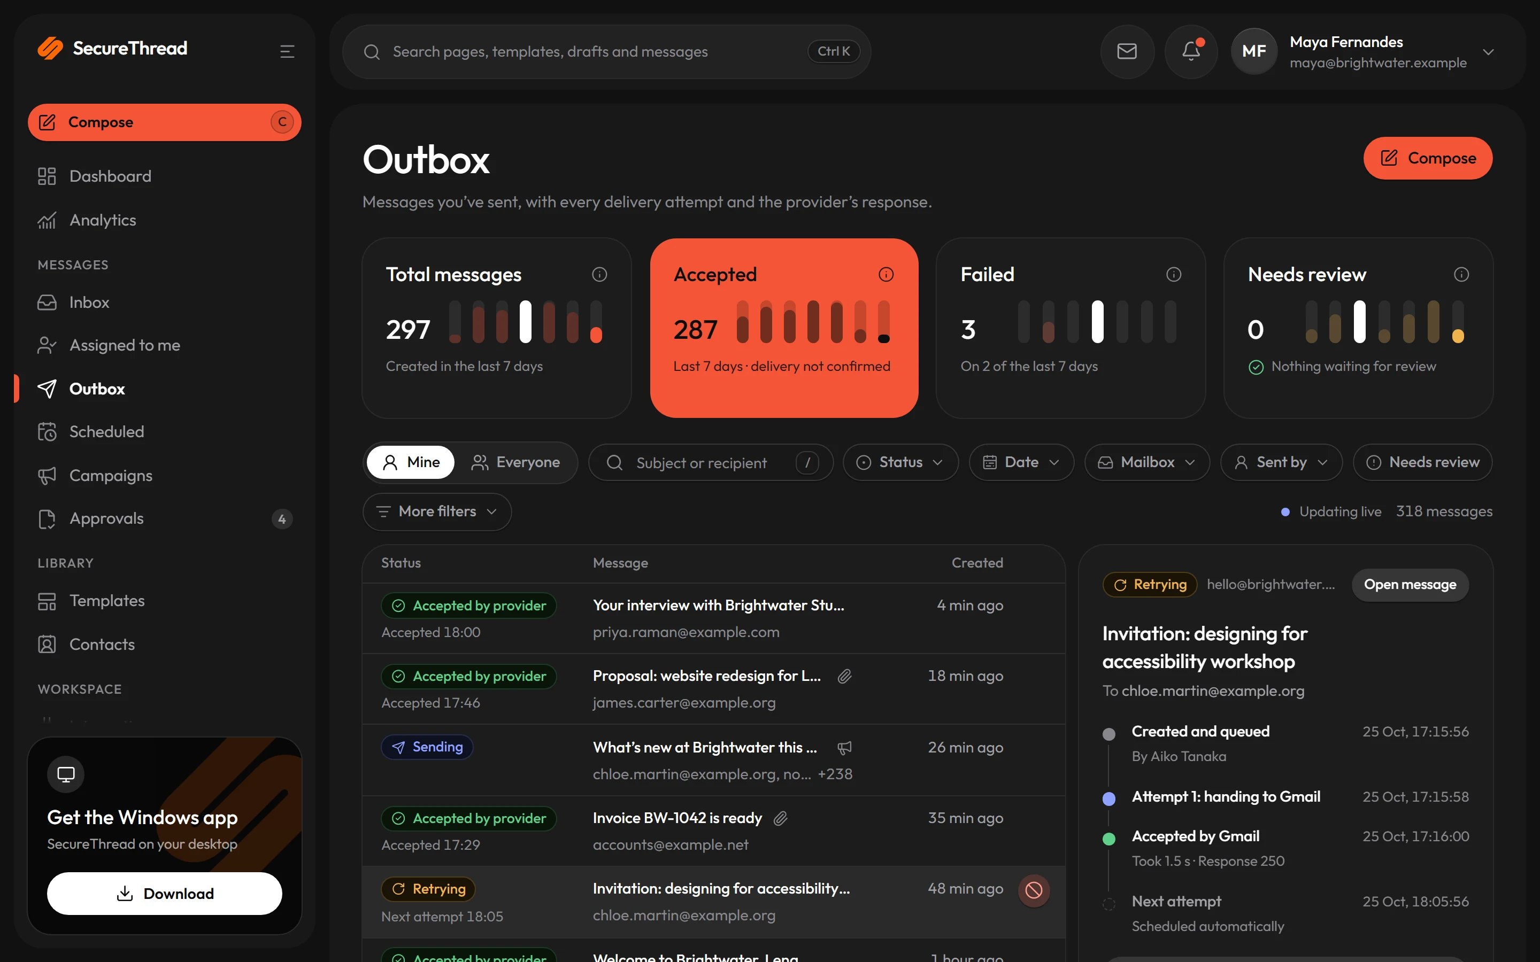The height and width of the screenshot is (962, 1540).
Task: Click the paperclip on Invoice BW-1042 row
Action: click(780, 818)
